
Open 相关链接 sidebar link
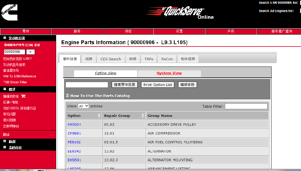point(9,120)
